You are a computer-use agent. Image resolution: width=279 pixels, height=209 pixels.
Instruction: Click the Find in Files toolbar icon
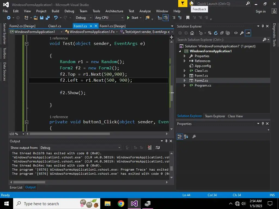click(147, 18)
